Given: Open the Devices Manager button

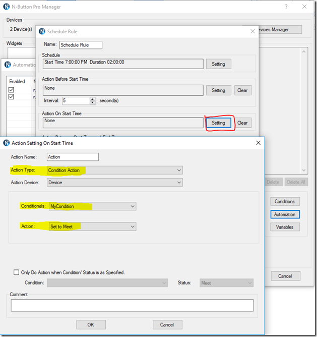Looking at the screenshot, I should point(280,30).
